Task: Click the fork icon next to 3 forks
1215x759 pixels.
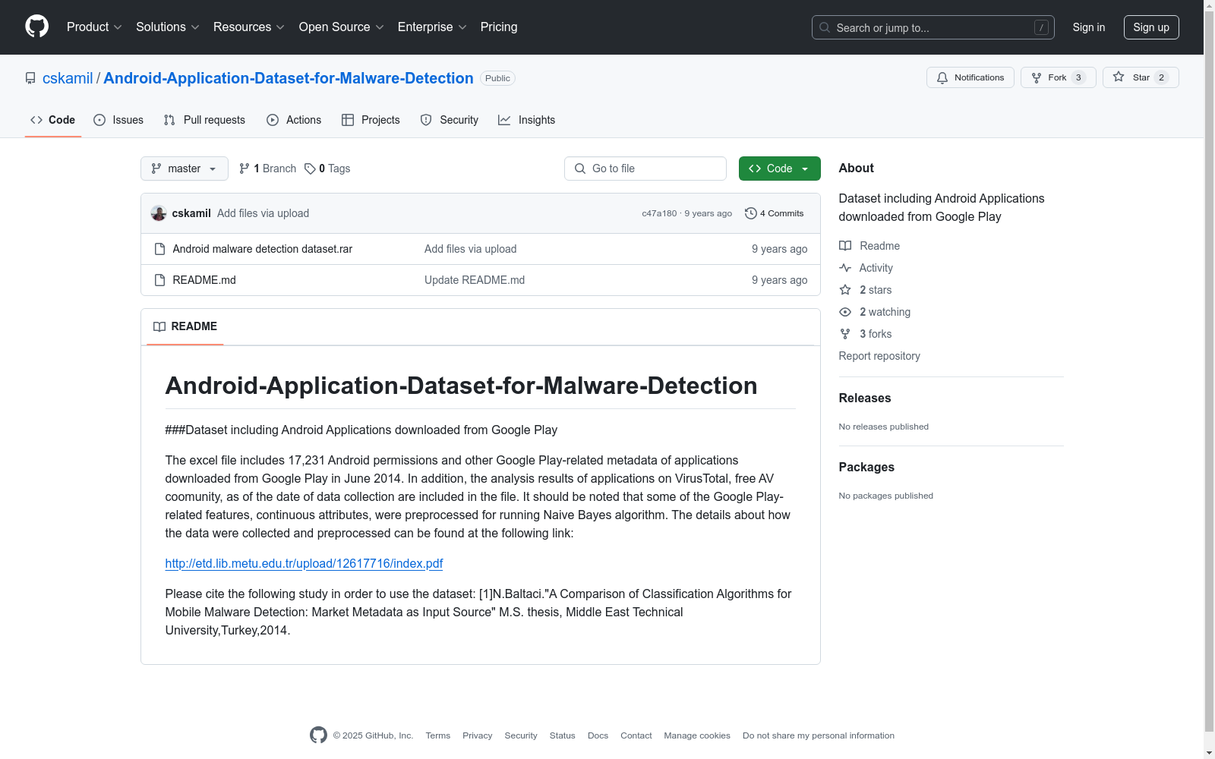Action: pyautogui.click(x=845, y=334)
